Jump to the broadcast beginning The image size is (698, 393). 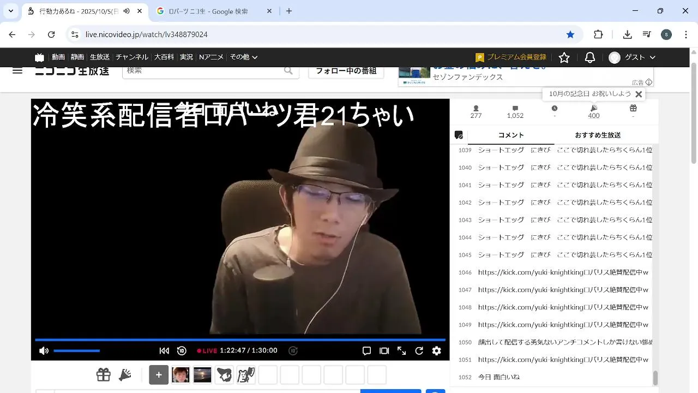click(x=164, y=351)
